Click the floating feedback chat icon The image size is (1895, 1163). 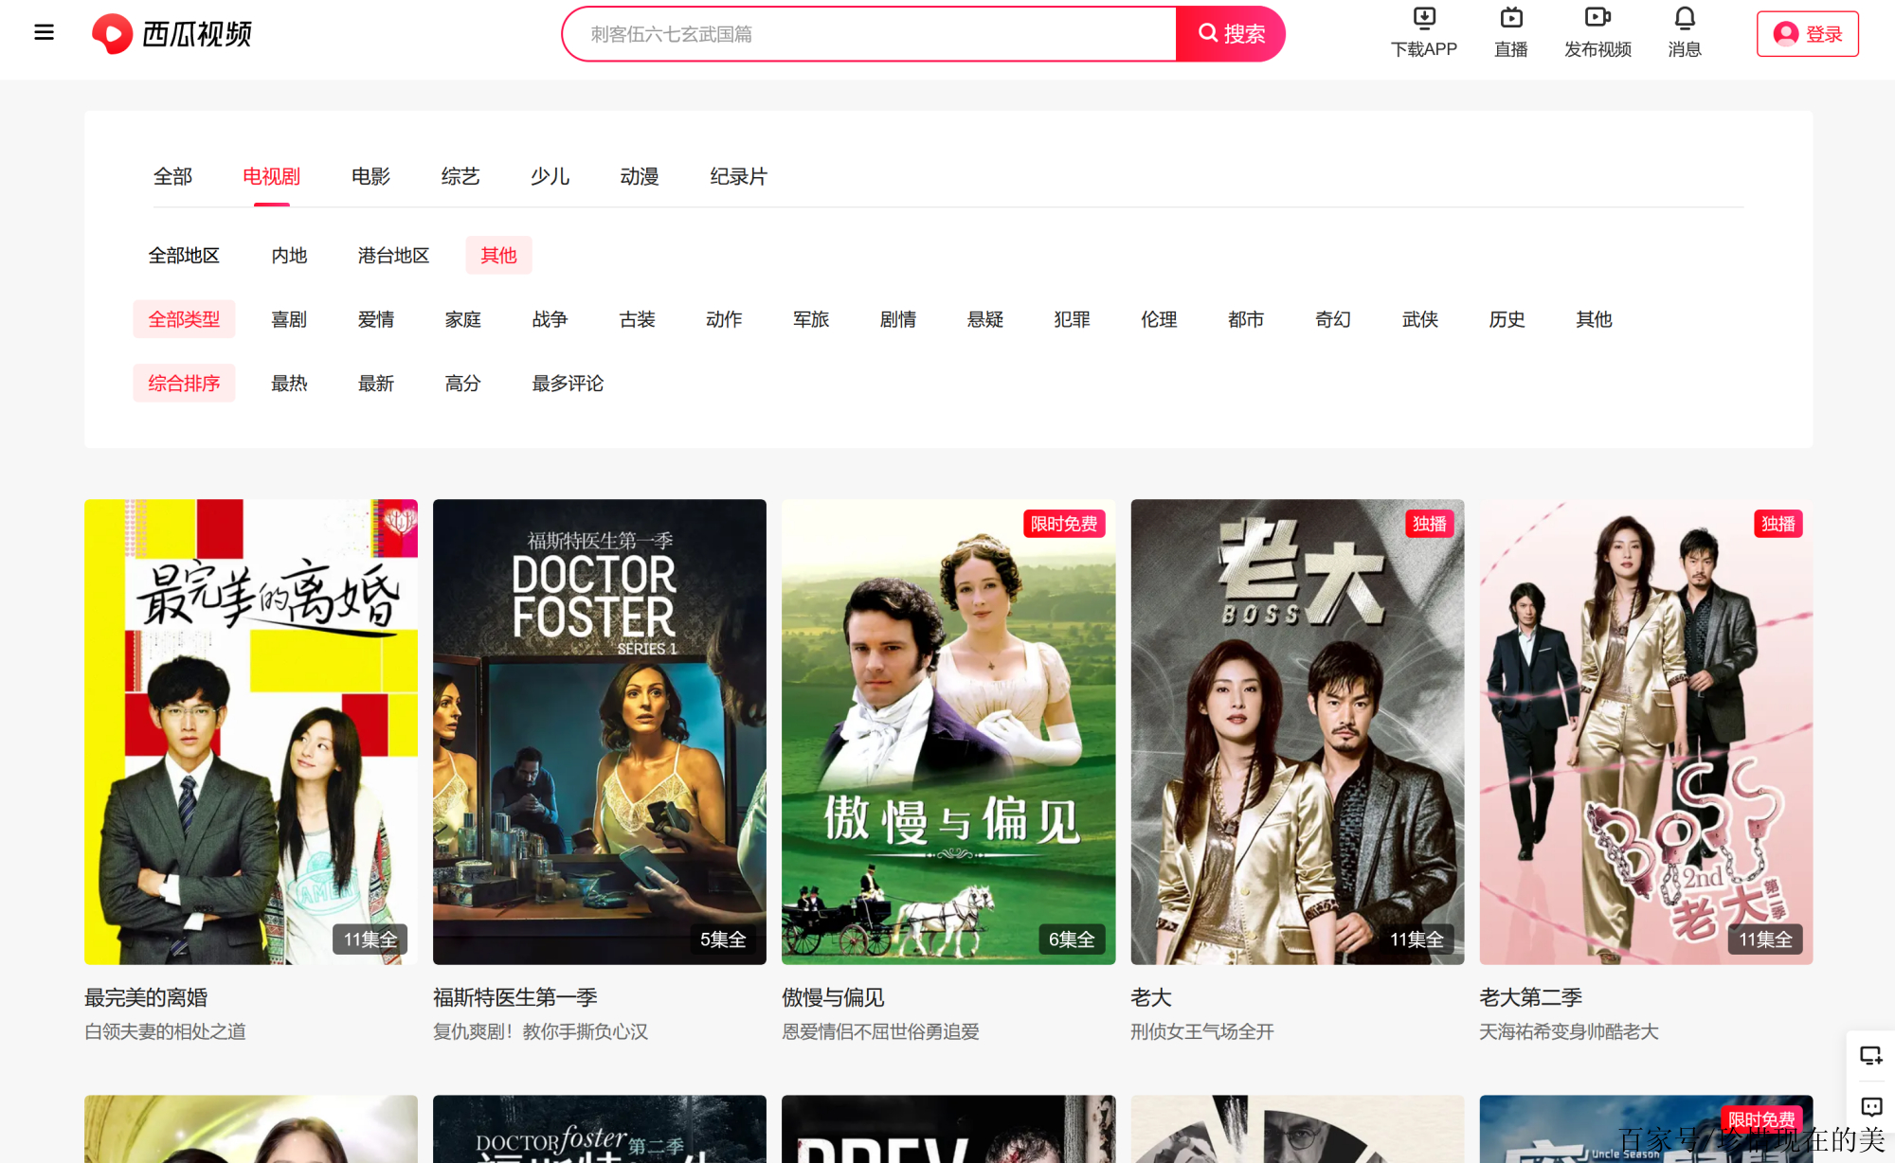1870,1107
